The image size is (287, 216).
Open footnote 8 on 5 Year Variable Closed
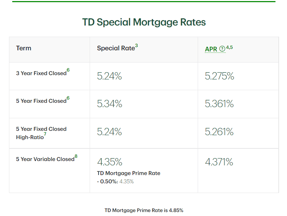pos(76,156)
